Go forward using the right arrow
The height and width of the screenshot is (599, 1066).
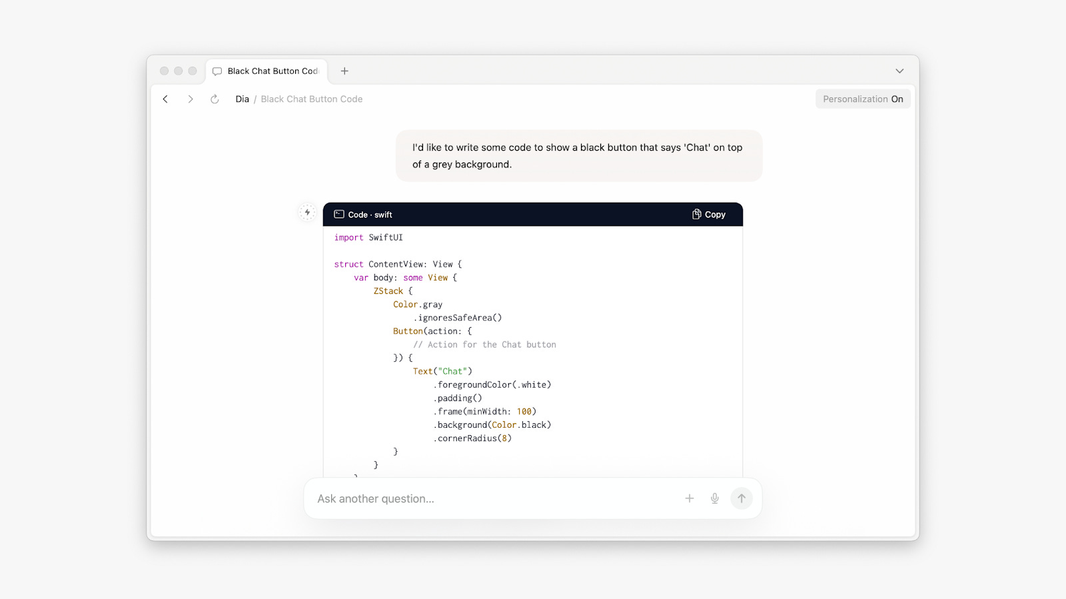pyautogui.click(x=191, y=99)
